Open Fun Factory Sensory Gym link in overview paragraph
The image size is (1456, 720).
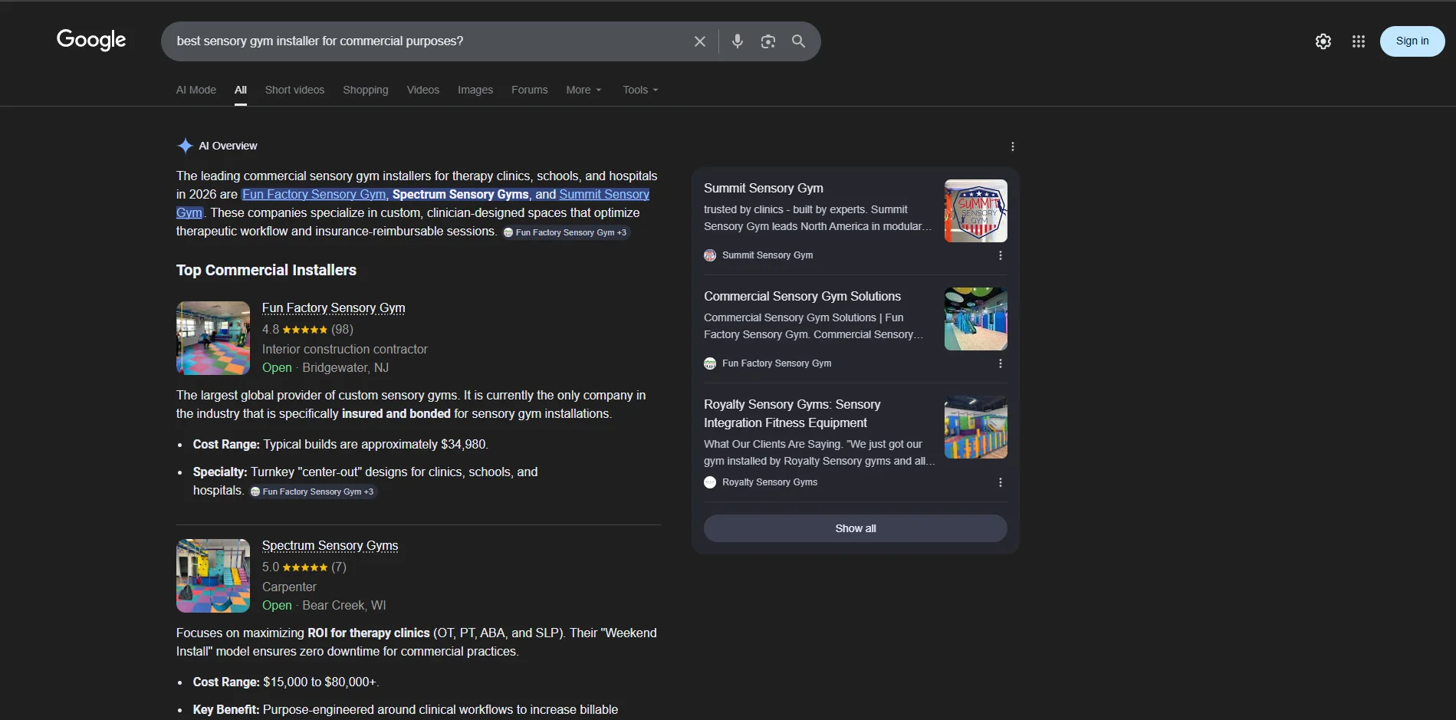[x=314, y=195]
